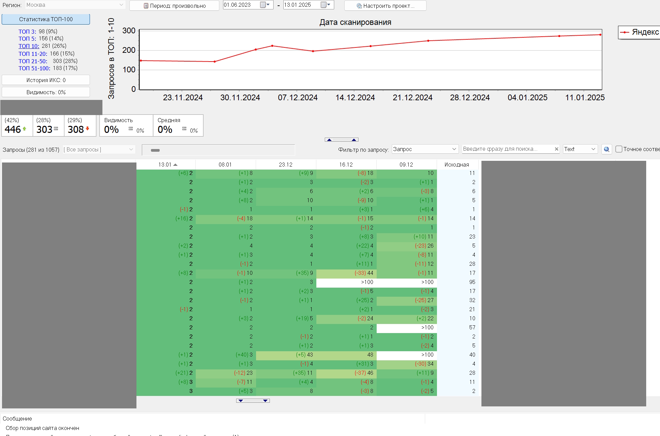Screen dimensions: 660x436
Task: Click the 08.01 column header
Action: coord(225,165)
